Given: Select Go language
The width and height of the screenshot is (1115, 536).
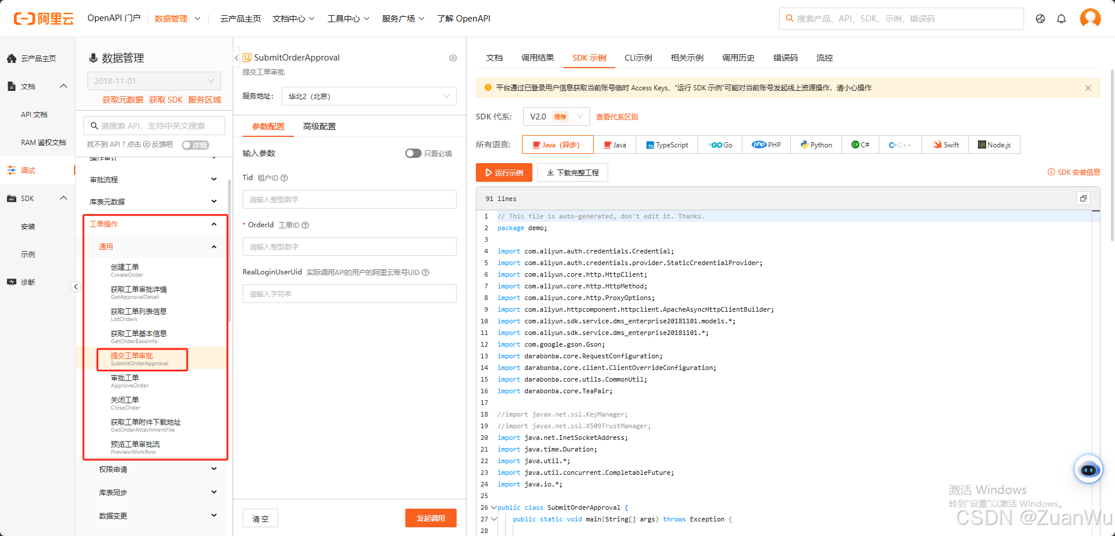Looking at the screenshot, I should (720, 144).
